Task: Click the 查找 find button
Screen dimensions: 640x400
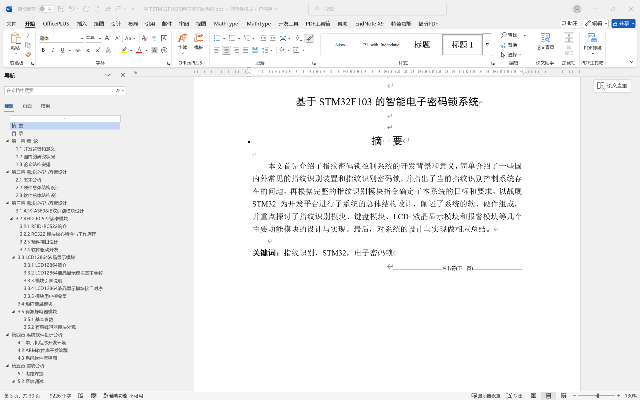Action: 509,35
